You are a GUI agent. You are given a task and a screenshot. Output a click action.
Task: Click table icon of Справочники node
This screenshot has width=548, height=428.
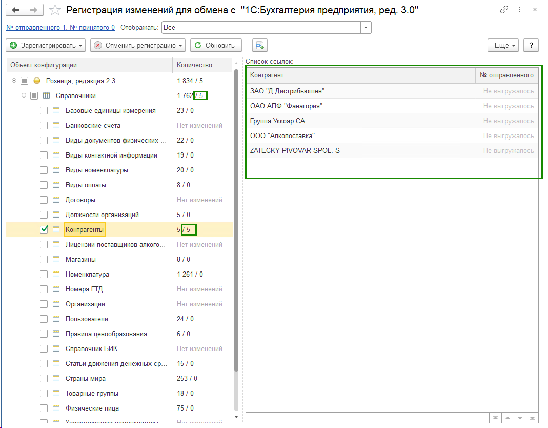[47, 95]
